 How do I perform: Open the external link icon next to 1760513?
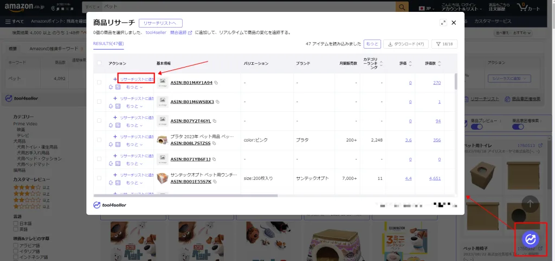coord(540,145)
